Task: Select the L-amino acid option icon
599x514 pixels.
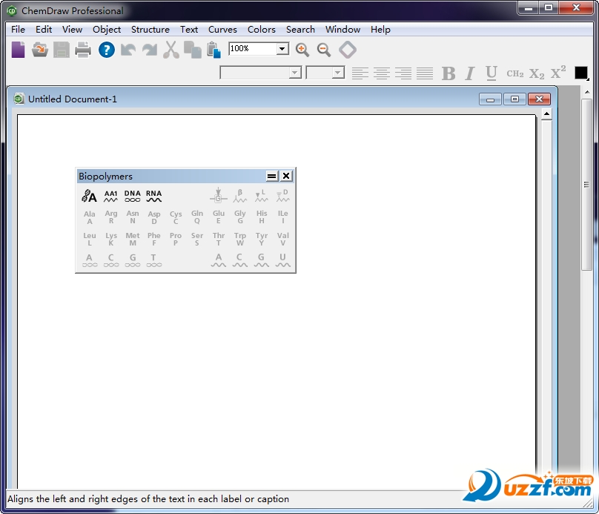Action: [x=261, y=196]
